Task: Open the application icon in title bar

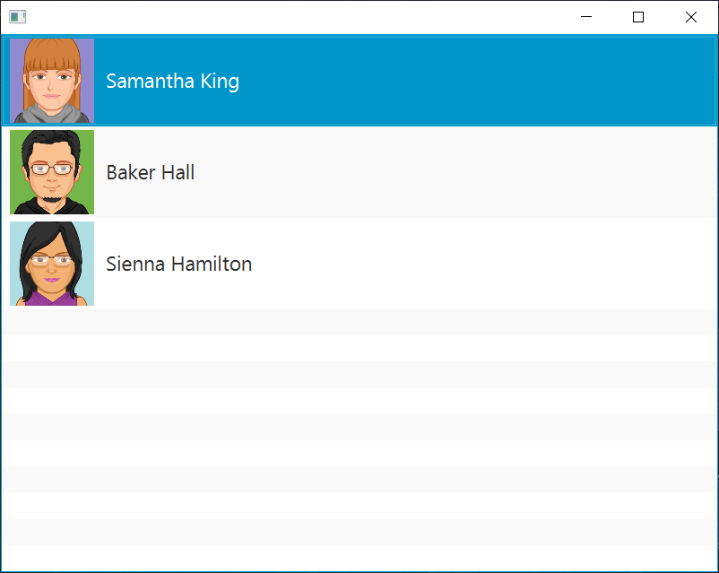Action: point(17,17)
